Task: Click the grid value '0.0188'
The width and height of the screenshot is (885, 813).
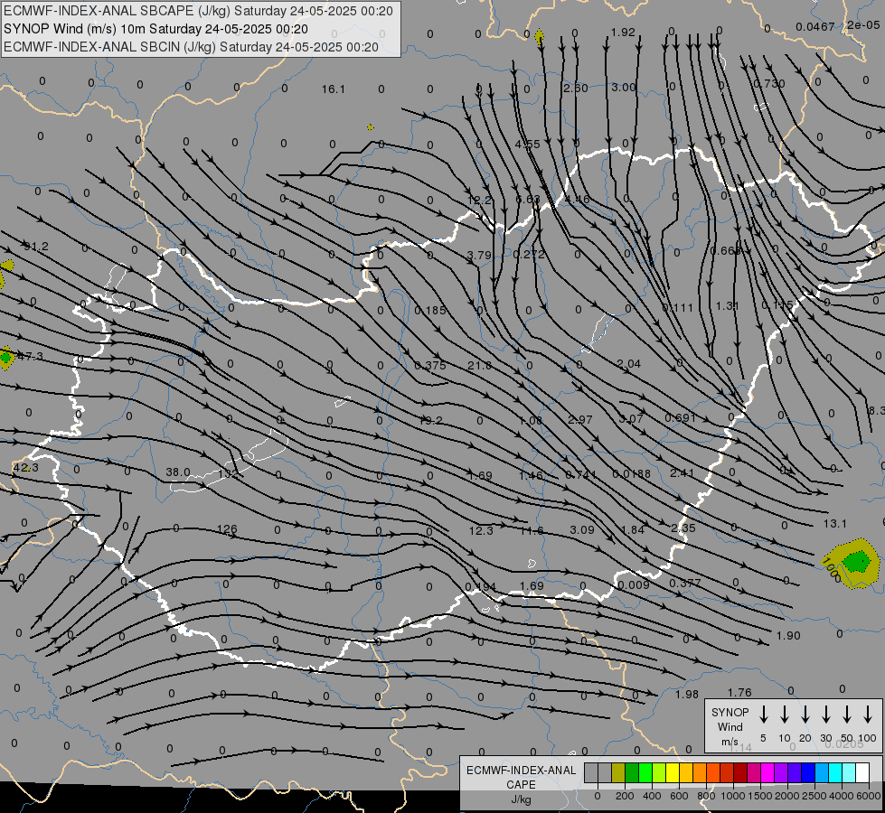Action: (x=632, y=474)
